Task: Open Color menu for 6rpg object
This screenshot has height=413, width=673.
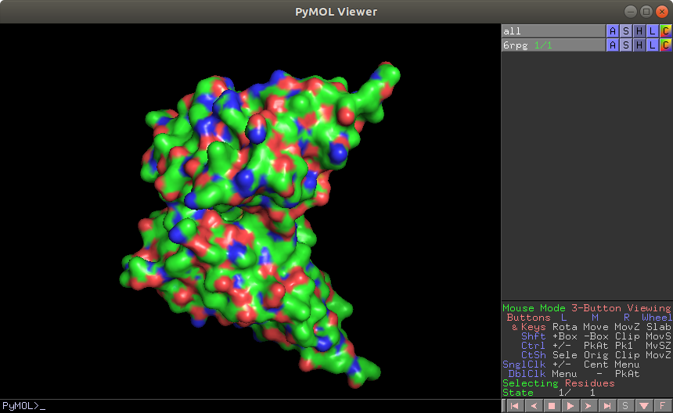Action: 666,45
